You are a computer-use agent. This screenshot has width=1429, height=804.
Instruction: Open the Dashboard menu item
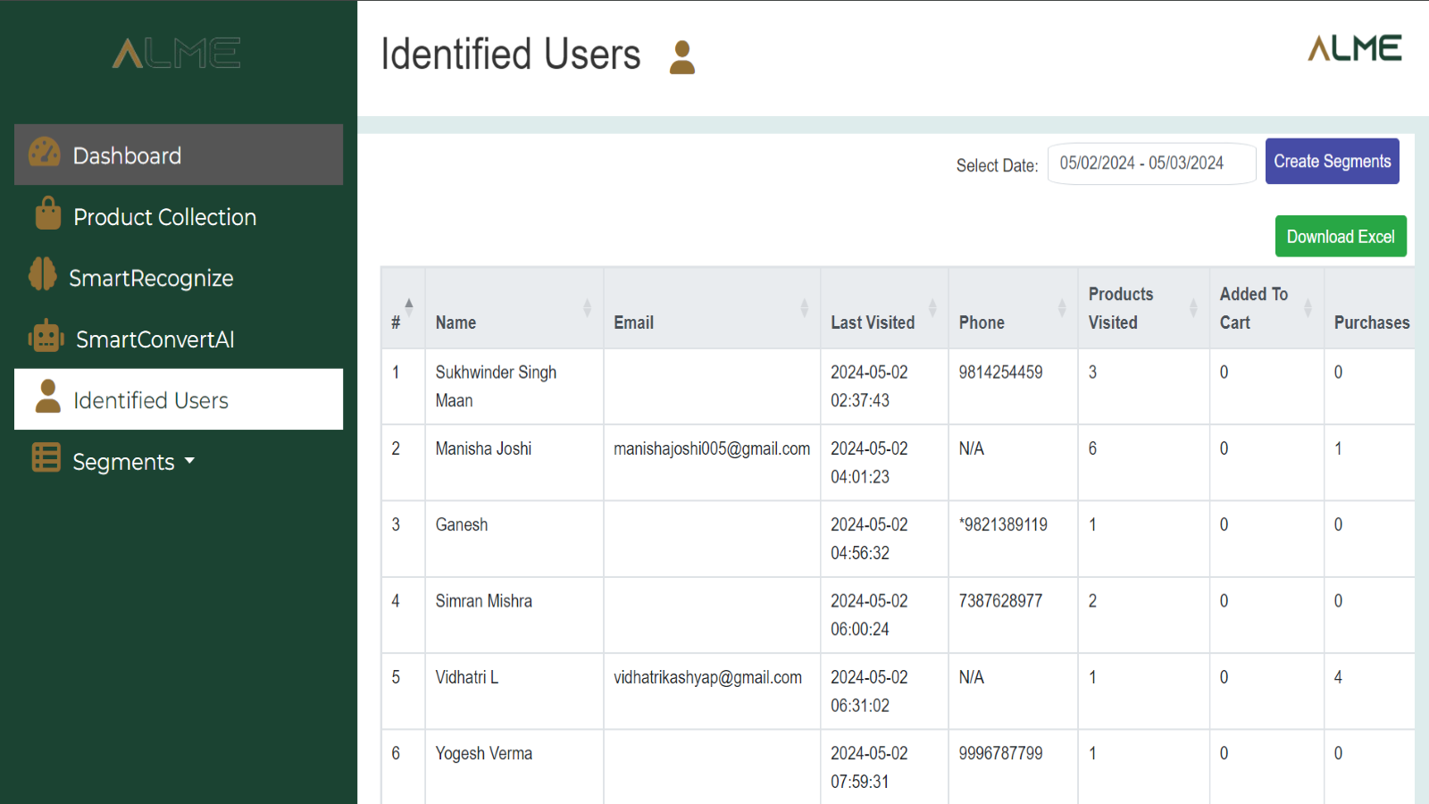click(x=179, y=155)
